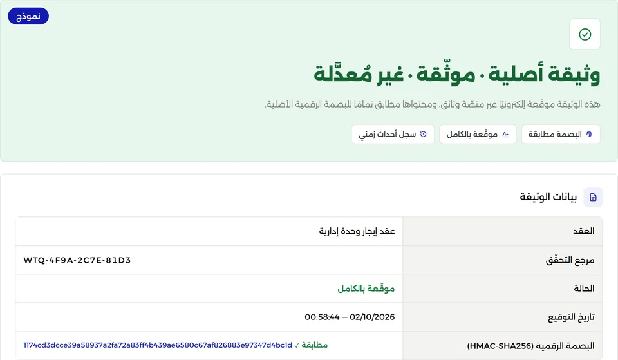
Task: Click the timestamp 00:58:44 — 02/10/2026
Action: pyautogui.click(x=350, y=317)
